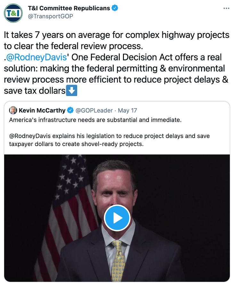Open the May 17 timestamp
The height and width of the screenshot is (287, 235).
pyautogui.click(x=127, y=110)
